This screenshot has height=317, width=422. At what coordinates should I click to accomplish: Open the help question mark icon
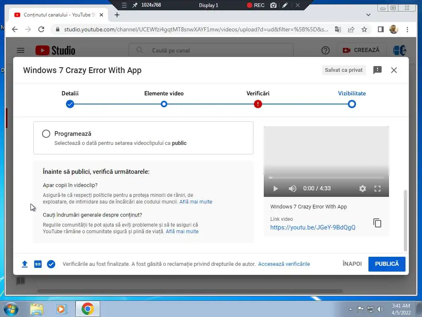326,50
